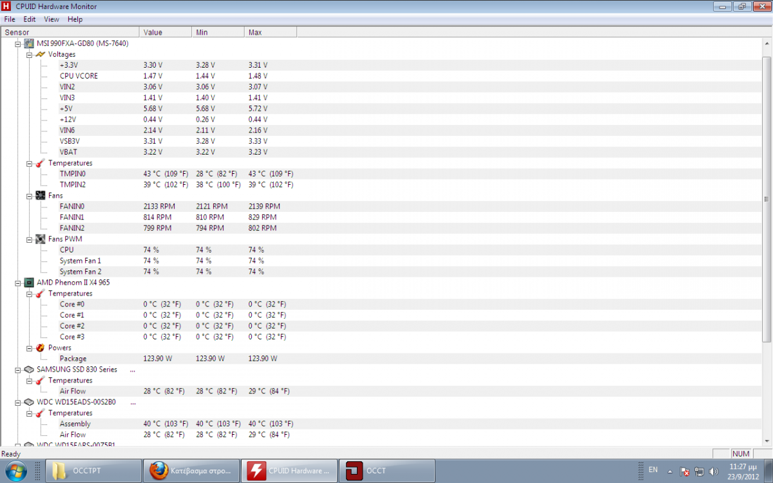Click the Max column header

point(271,32)
